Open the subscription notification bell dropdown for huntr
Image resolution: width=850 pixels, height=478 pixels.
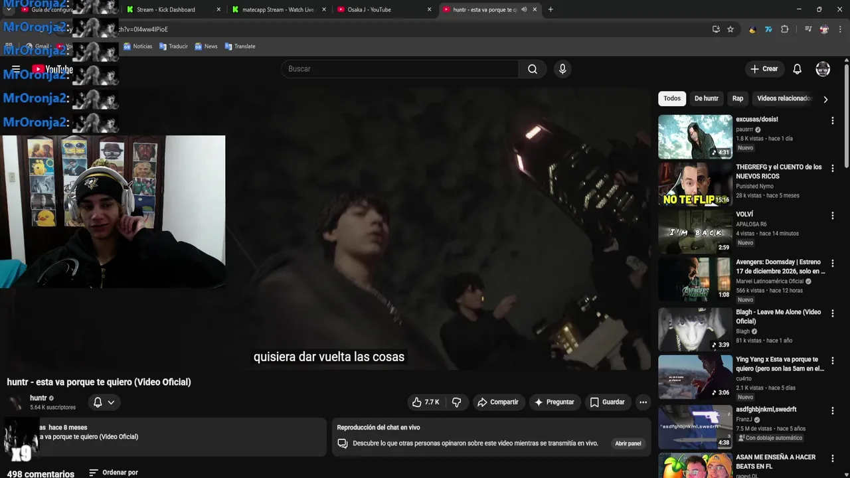104,402
